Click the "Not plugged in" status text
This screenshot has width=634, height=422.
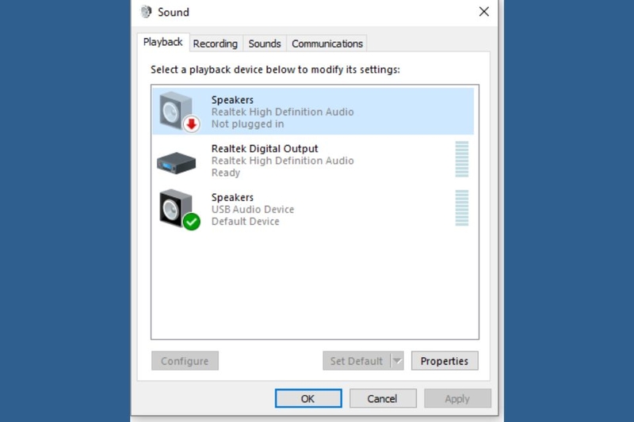(247, 124)
